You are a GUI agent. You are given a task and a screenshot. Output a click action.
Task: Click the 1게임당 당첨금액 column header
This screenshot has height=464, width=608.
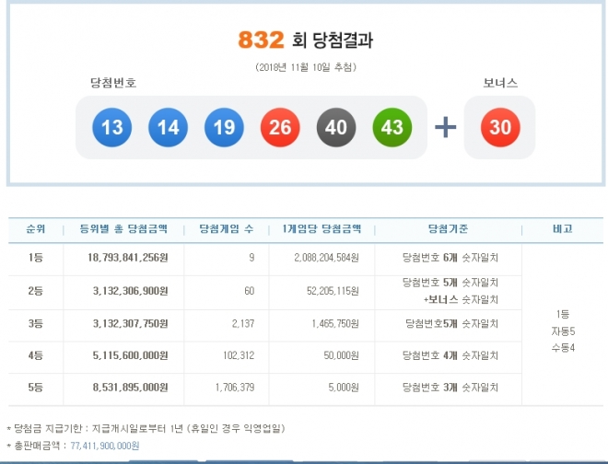click(x=322, y=230)
